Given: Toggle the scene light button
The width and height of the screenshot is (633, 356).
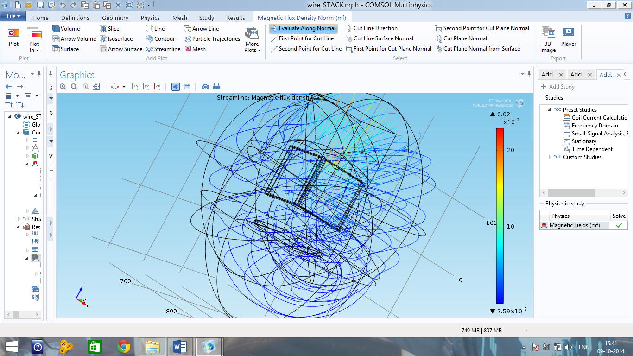Looking at the screenshot, I should tap(176, 87).
